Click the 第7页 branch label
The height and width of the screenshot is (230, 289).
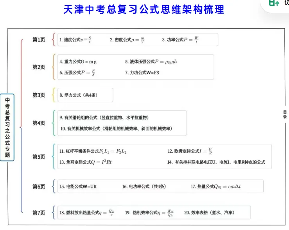pos(39,213)
